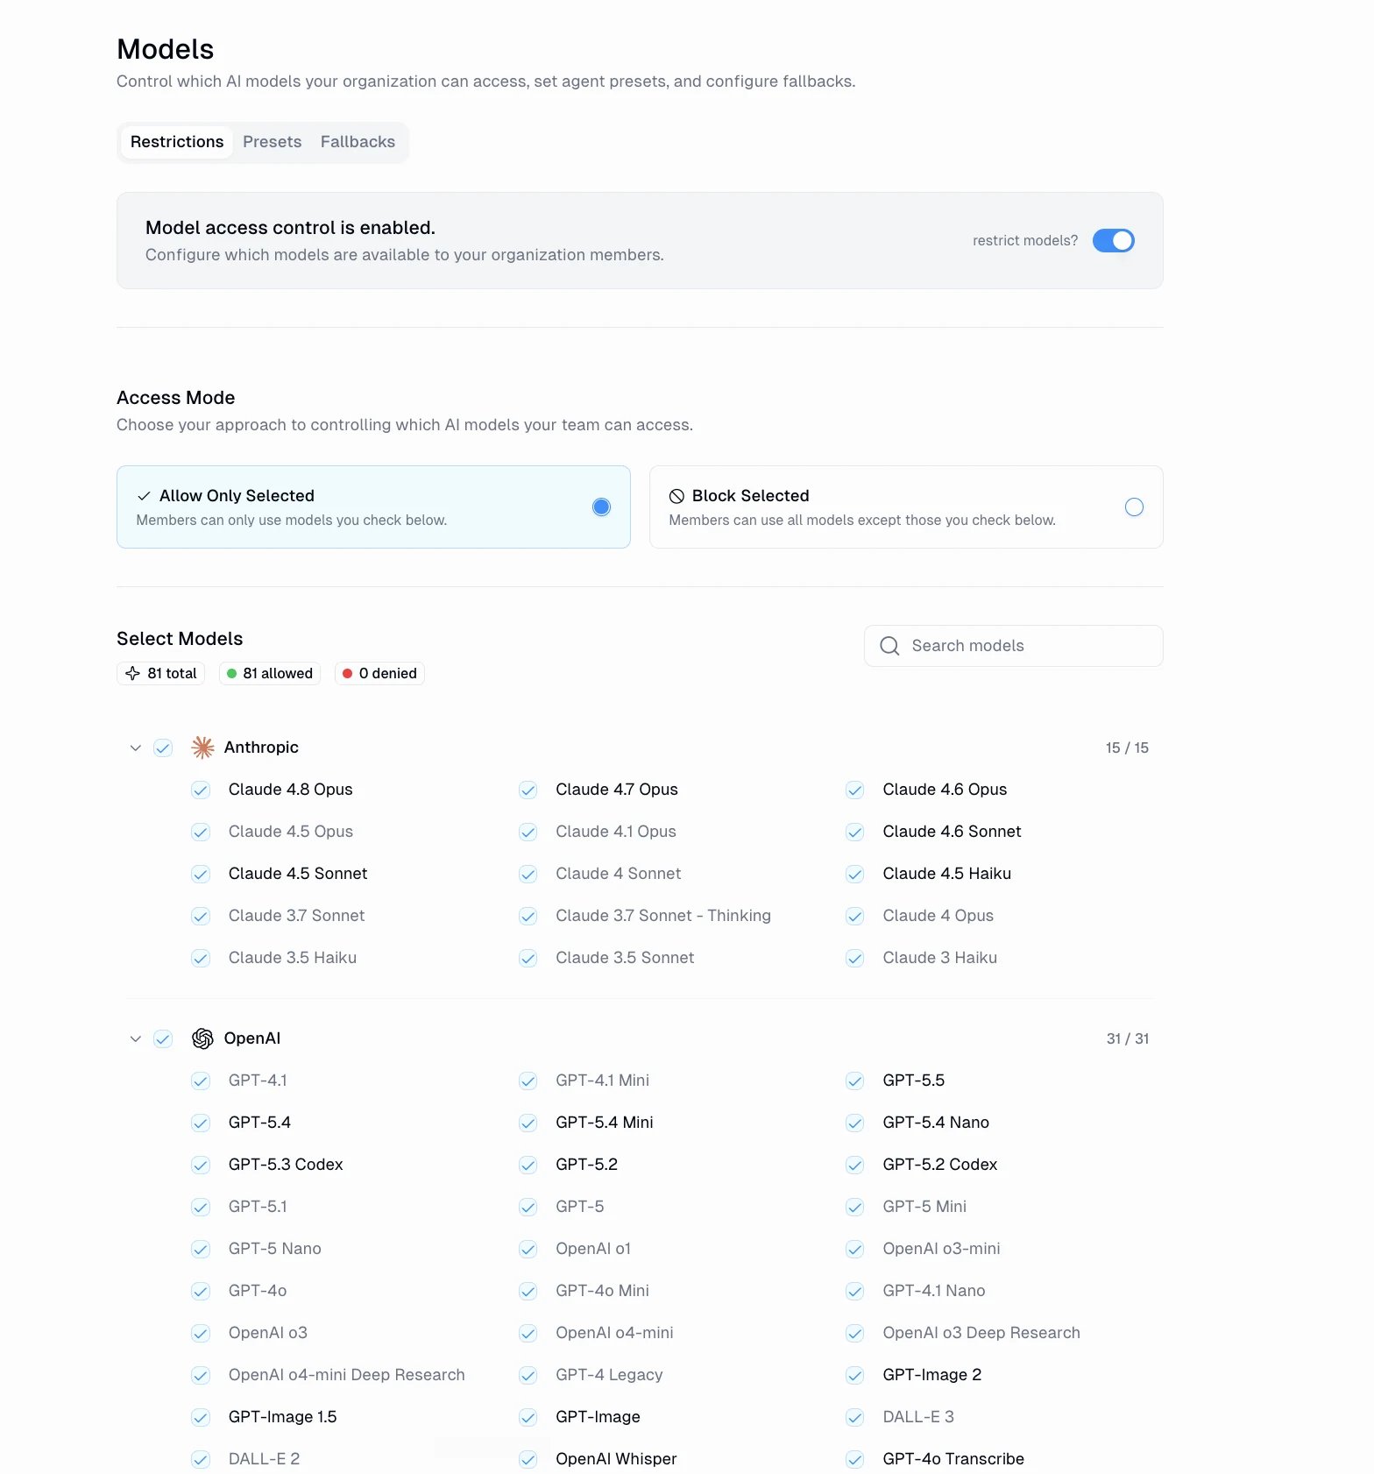Open the Fallbacks tab
The height and width of the screenshot is (1474, 1374).
coord(358,142)
